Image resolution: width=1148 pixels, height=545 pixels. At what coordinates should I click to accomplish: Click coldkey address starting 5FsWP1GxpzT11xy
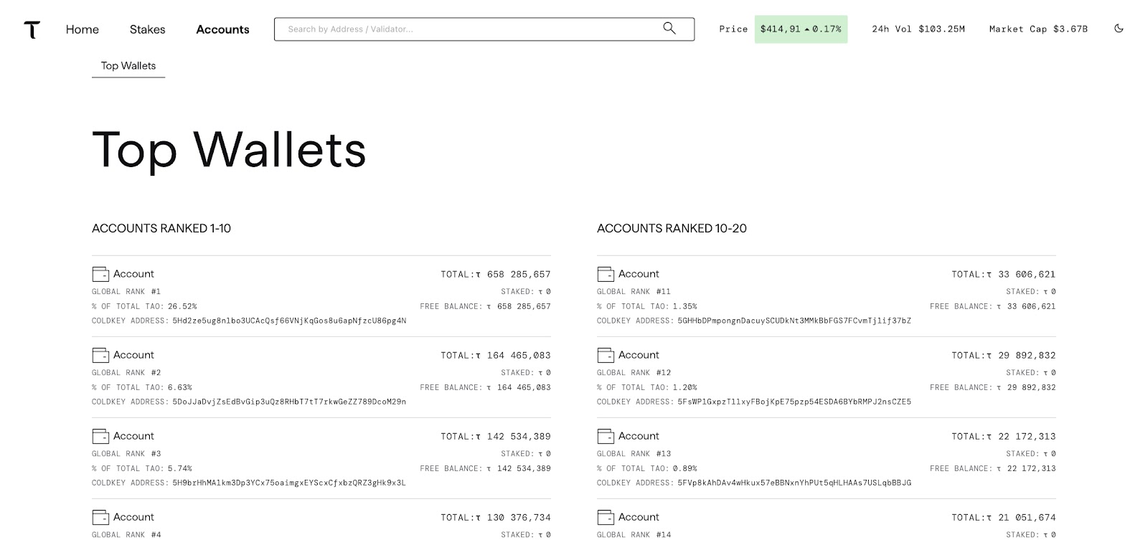(794, 402)
